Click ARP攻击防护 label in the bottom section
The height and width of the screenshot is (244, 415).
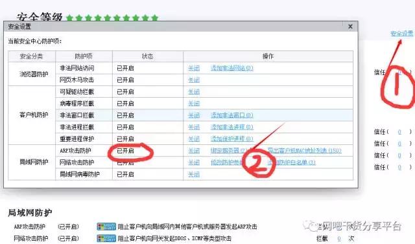click(x=30, y=227)
